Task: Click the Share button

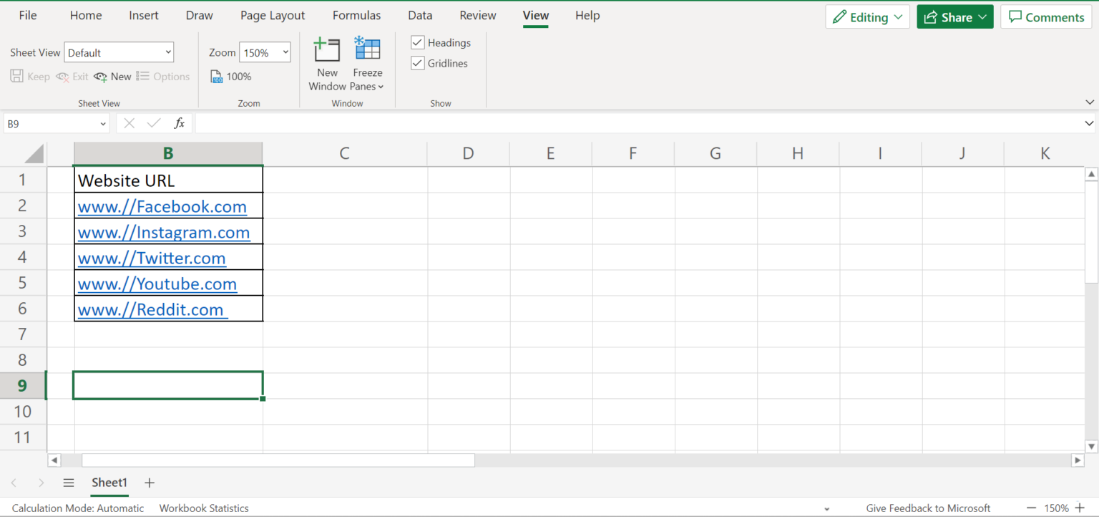Action: click(x=954, y=16)
